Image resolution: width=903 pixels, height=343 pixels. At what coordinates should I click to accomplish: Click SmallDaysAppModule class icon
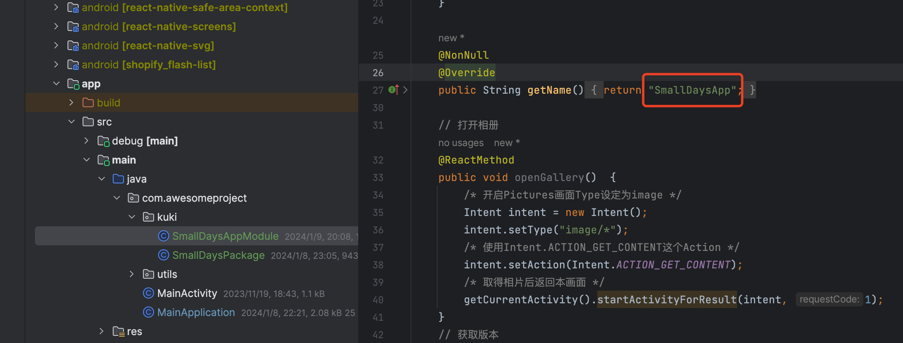164,236
